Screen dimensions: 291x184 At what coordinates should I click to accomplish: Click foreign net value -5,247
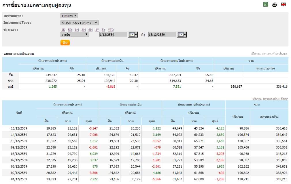coord(93,128)
